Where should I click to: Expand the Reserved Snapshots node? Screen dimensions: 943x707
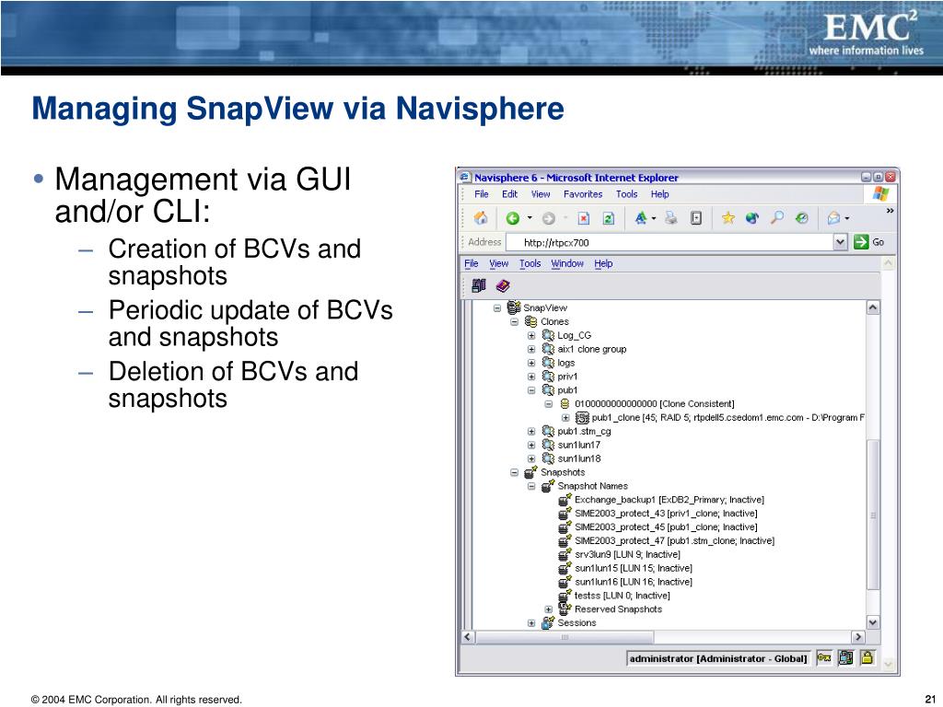549,609
